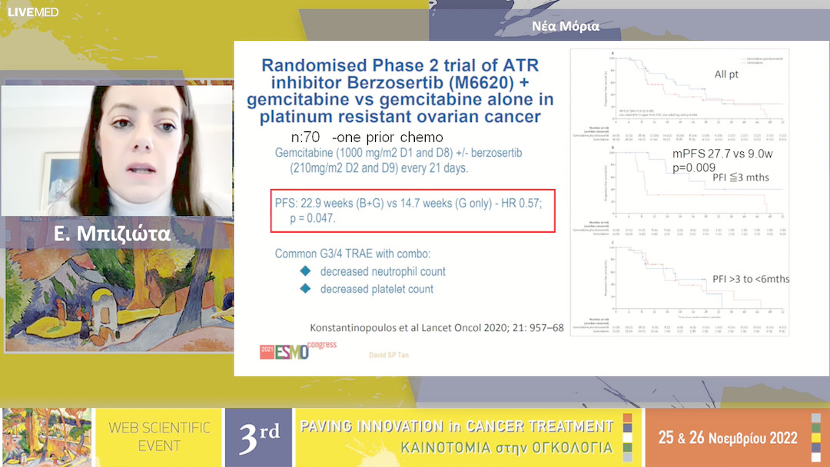The width and height of the screenshot is (830, 467).
Task: Click the "p=0.009" annotation
Action: [x=694, y=167]
